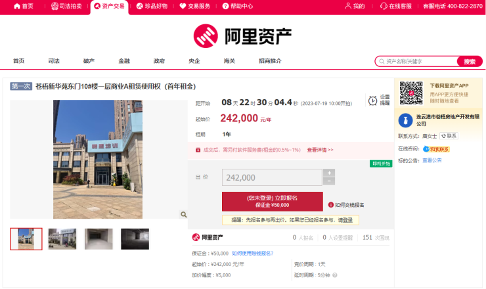
Task: Click the help icon beside 延时周期
Action: [335, 275]
